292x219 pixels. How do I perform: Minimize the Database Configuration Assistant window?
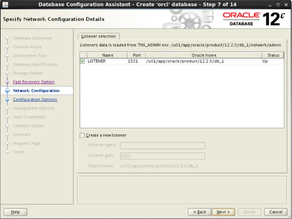(270, 5)
